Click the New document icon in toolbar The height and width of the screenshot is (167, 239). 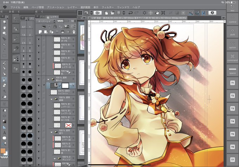coord(106,13)
